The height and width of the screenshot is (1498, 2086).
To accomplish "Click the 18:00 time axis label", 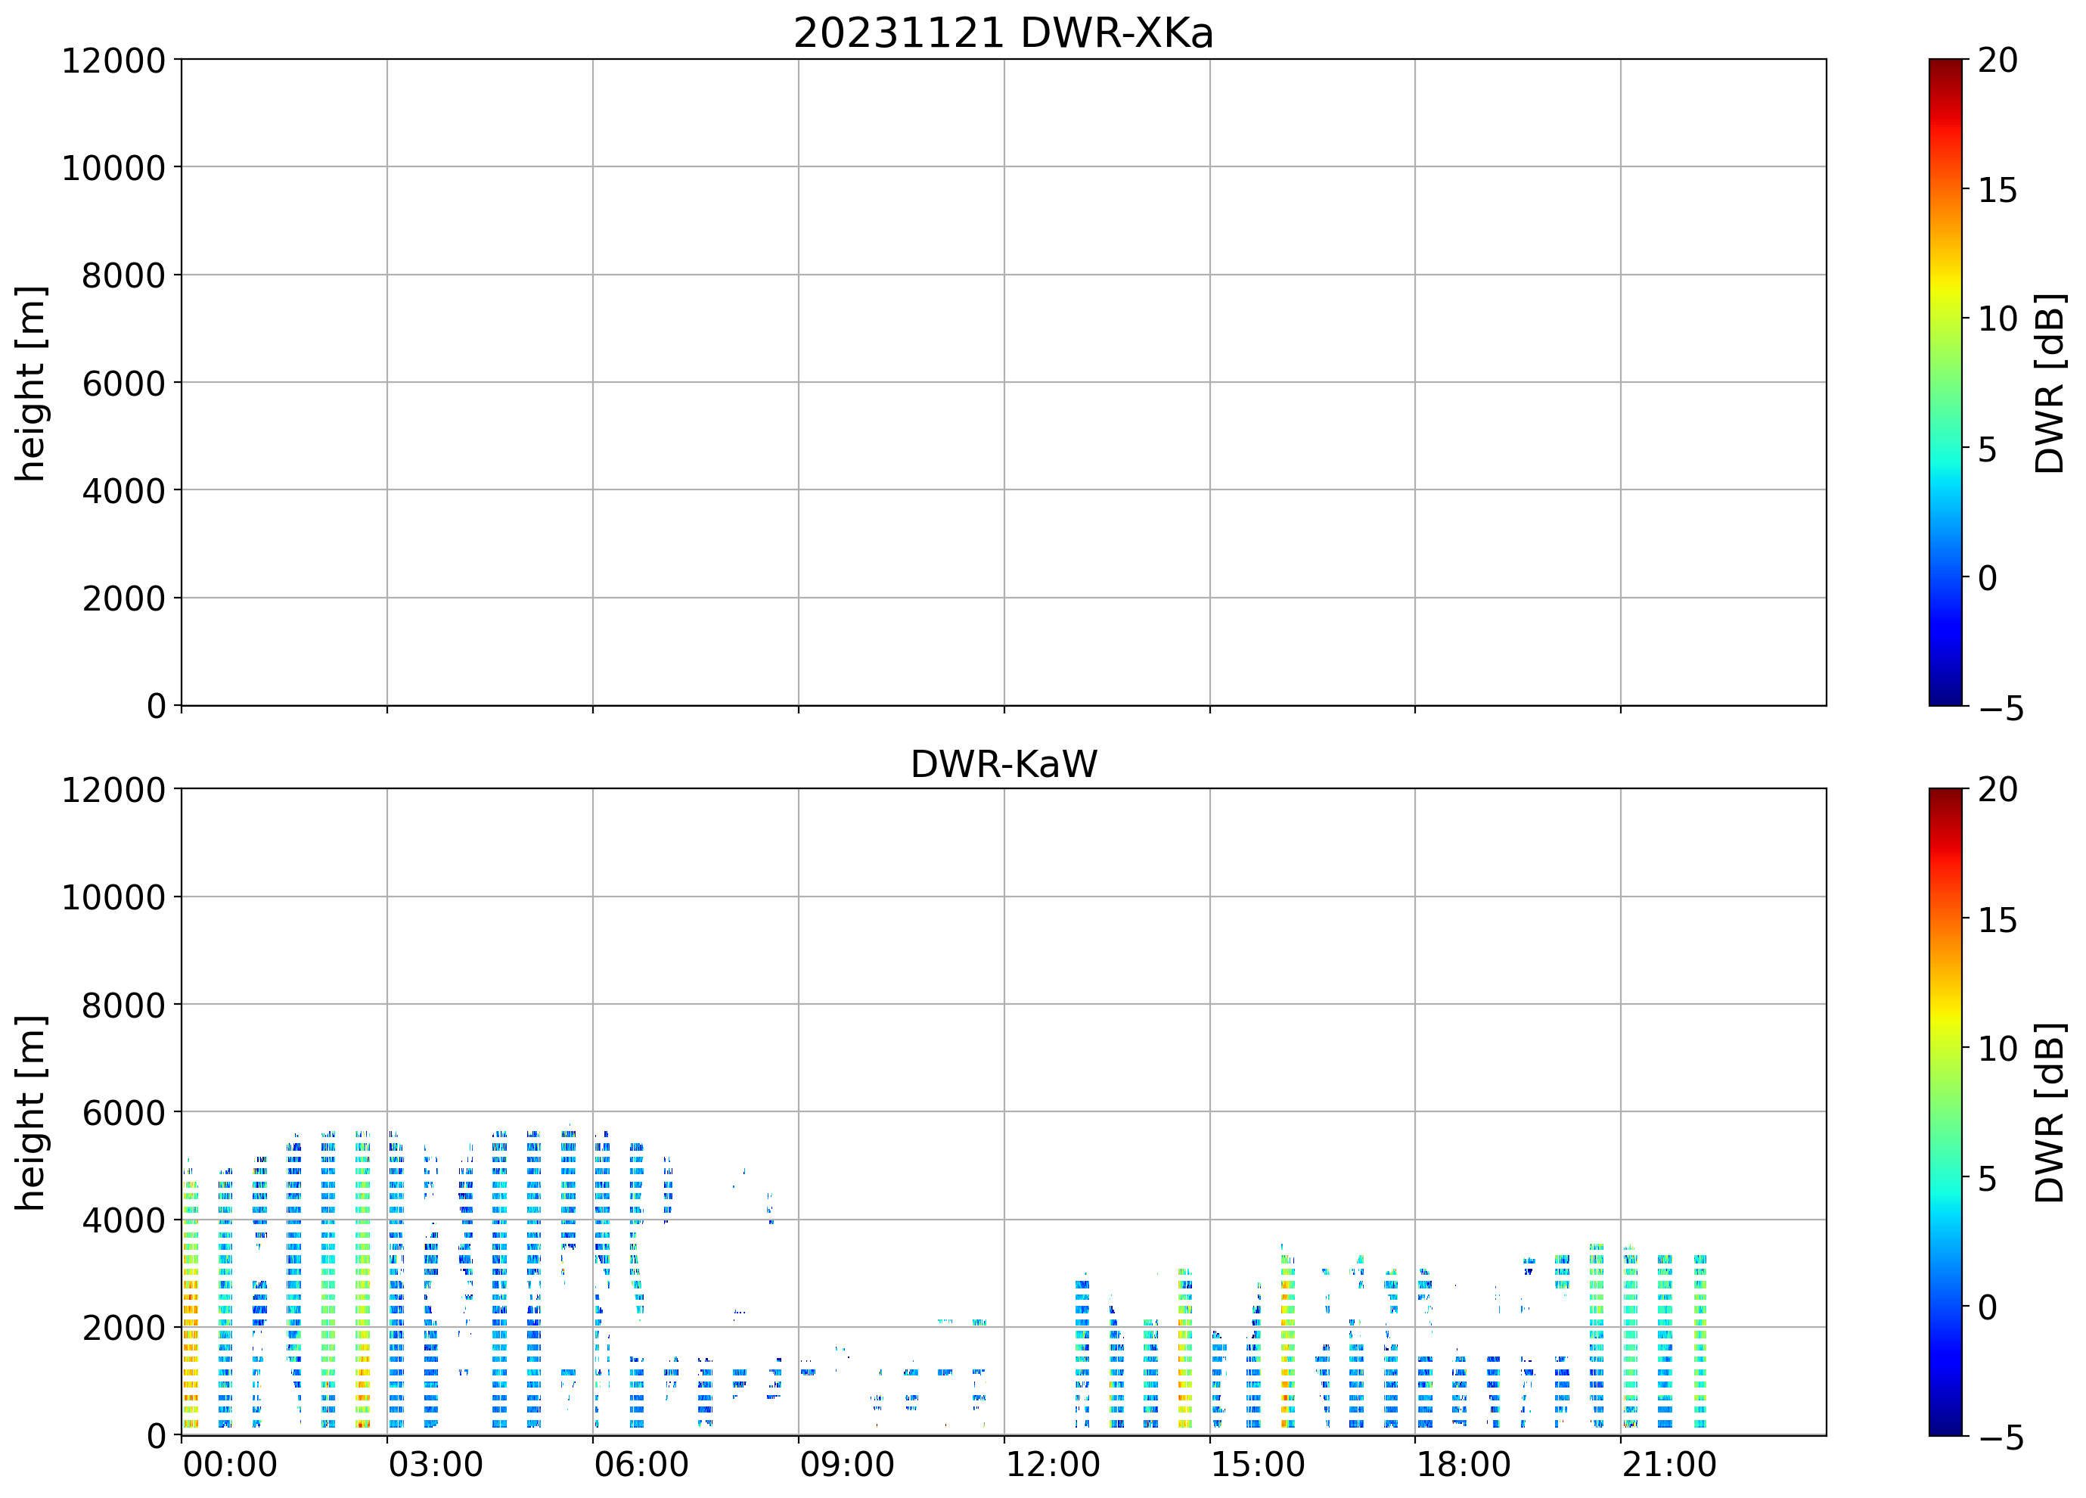I will pos(1463,1464).
